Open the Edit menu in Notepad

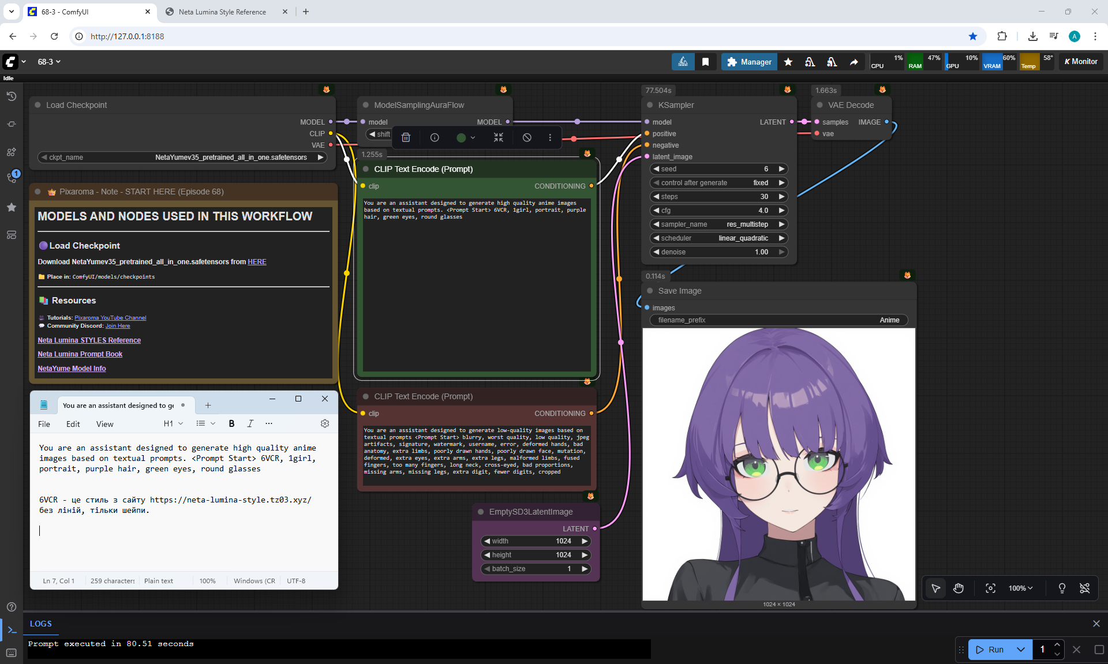point(73,424)
